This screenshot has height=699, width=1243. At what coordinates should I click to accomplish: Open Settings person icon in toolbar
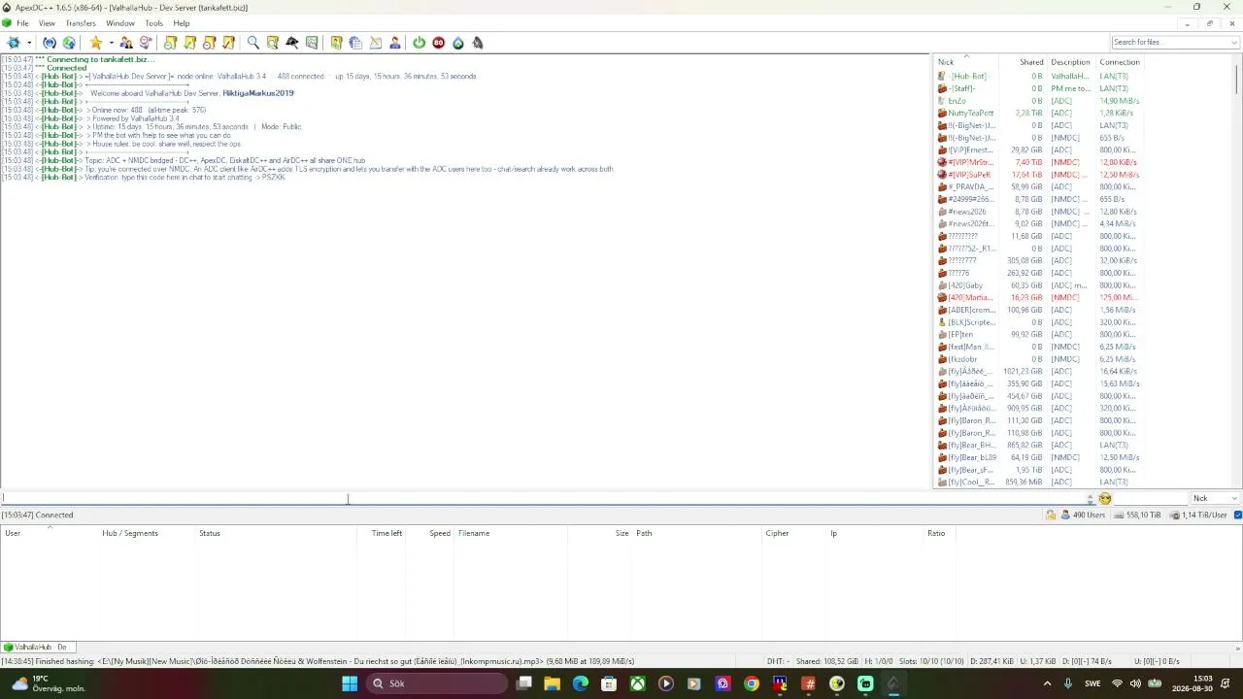[395, 43]
